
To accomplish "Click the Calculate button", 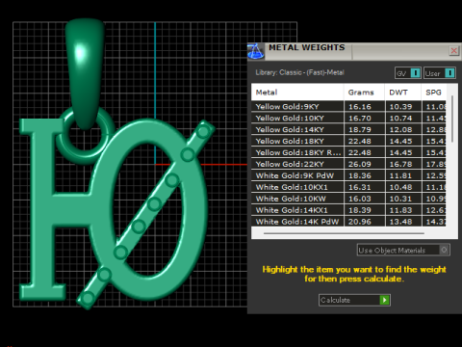I will click(x=354, y=300).
